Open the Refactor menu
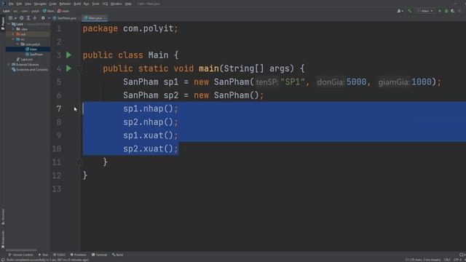466x262 pixels. point(65,4)
